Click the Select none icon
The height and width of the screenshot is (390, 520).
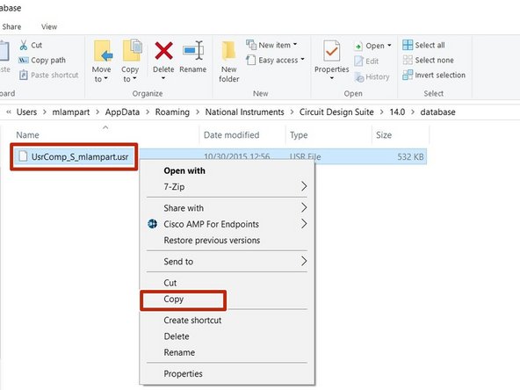(408, 60)
